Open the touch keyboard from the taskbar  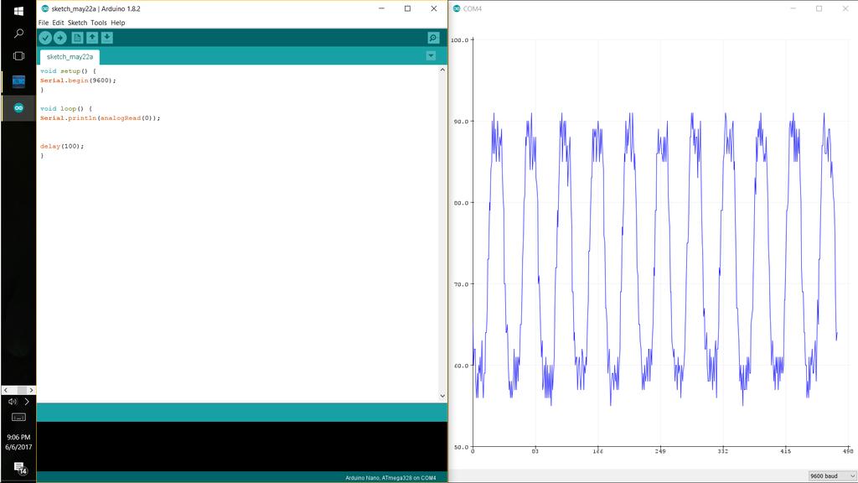(x=18, y=418)
